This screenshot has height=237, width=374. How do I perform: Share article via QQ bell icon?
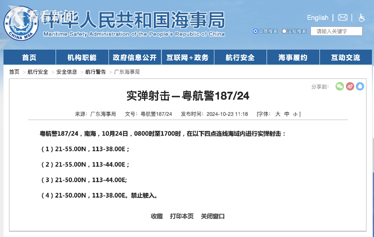click(360, 86)
